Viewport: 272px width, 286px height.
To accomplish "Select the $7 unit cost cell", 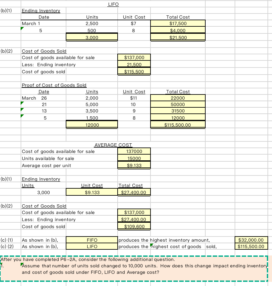I will (133, 23).
